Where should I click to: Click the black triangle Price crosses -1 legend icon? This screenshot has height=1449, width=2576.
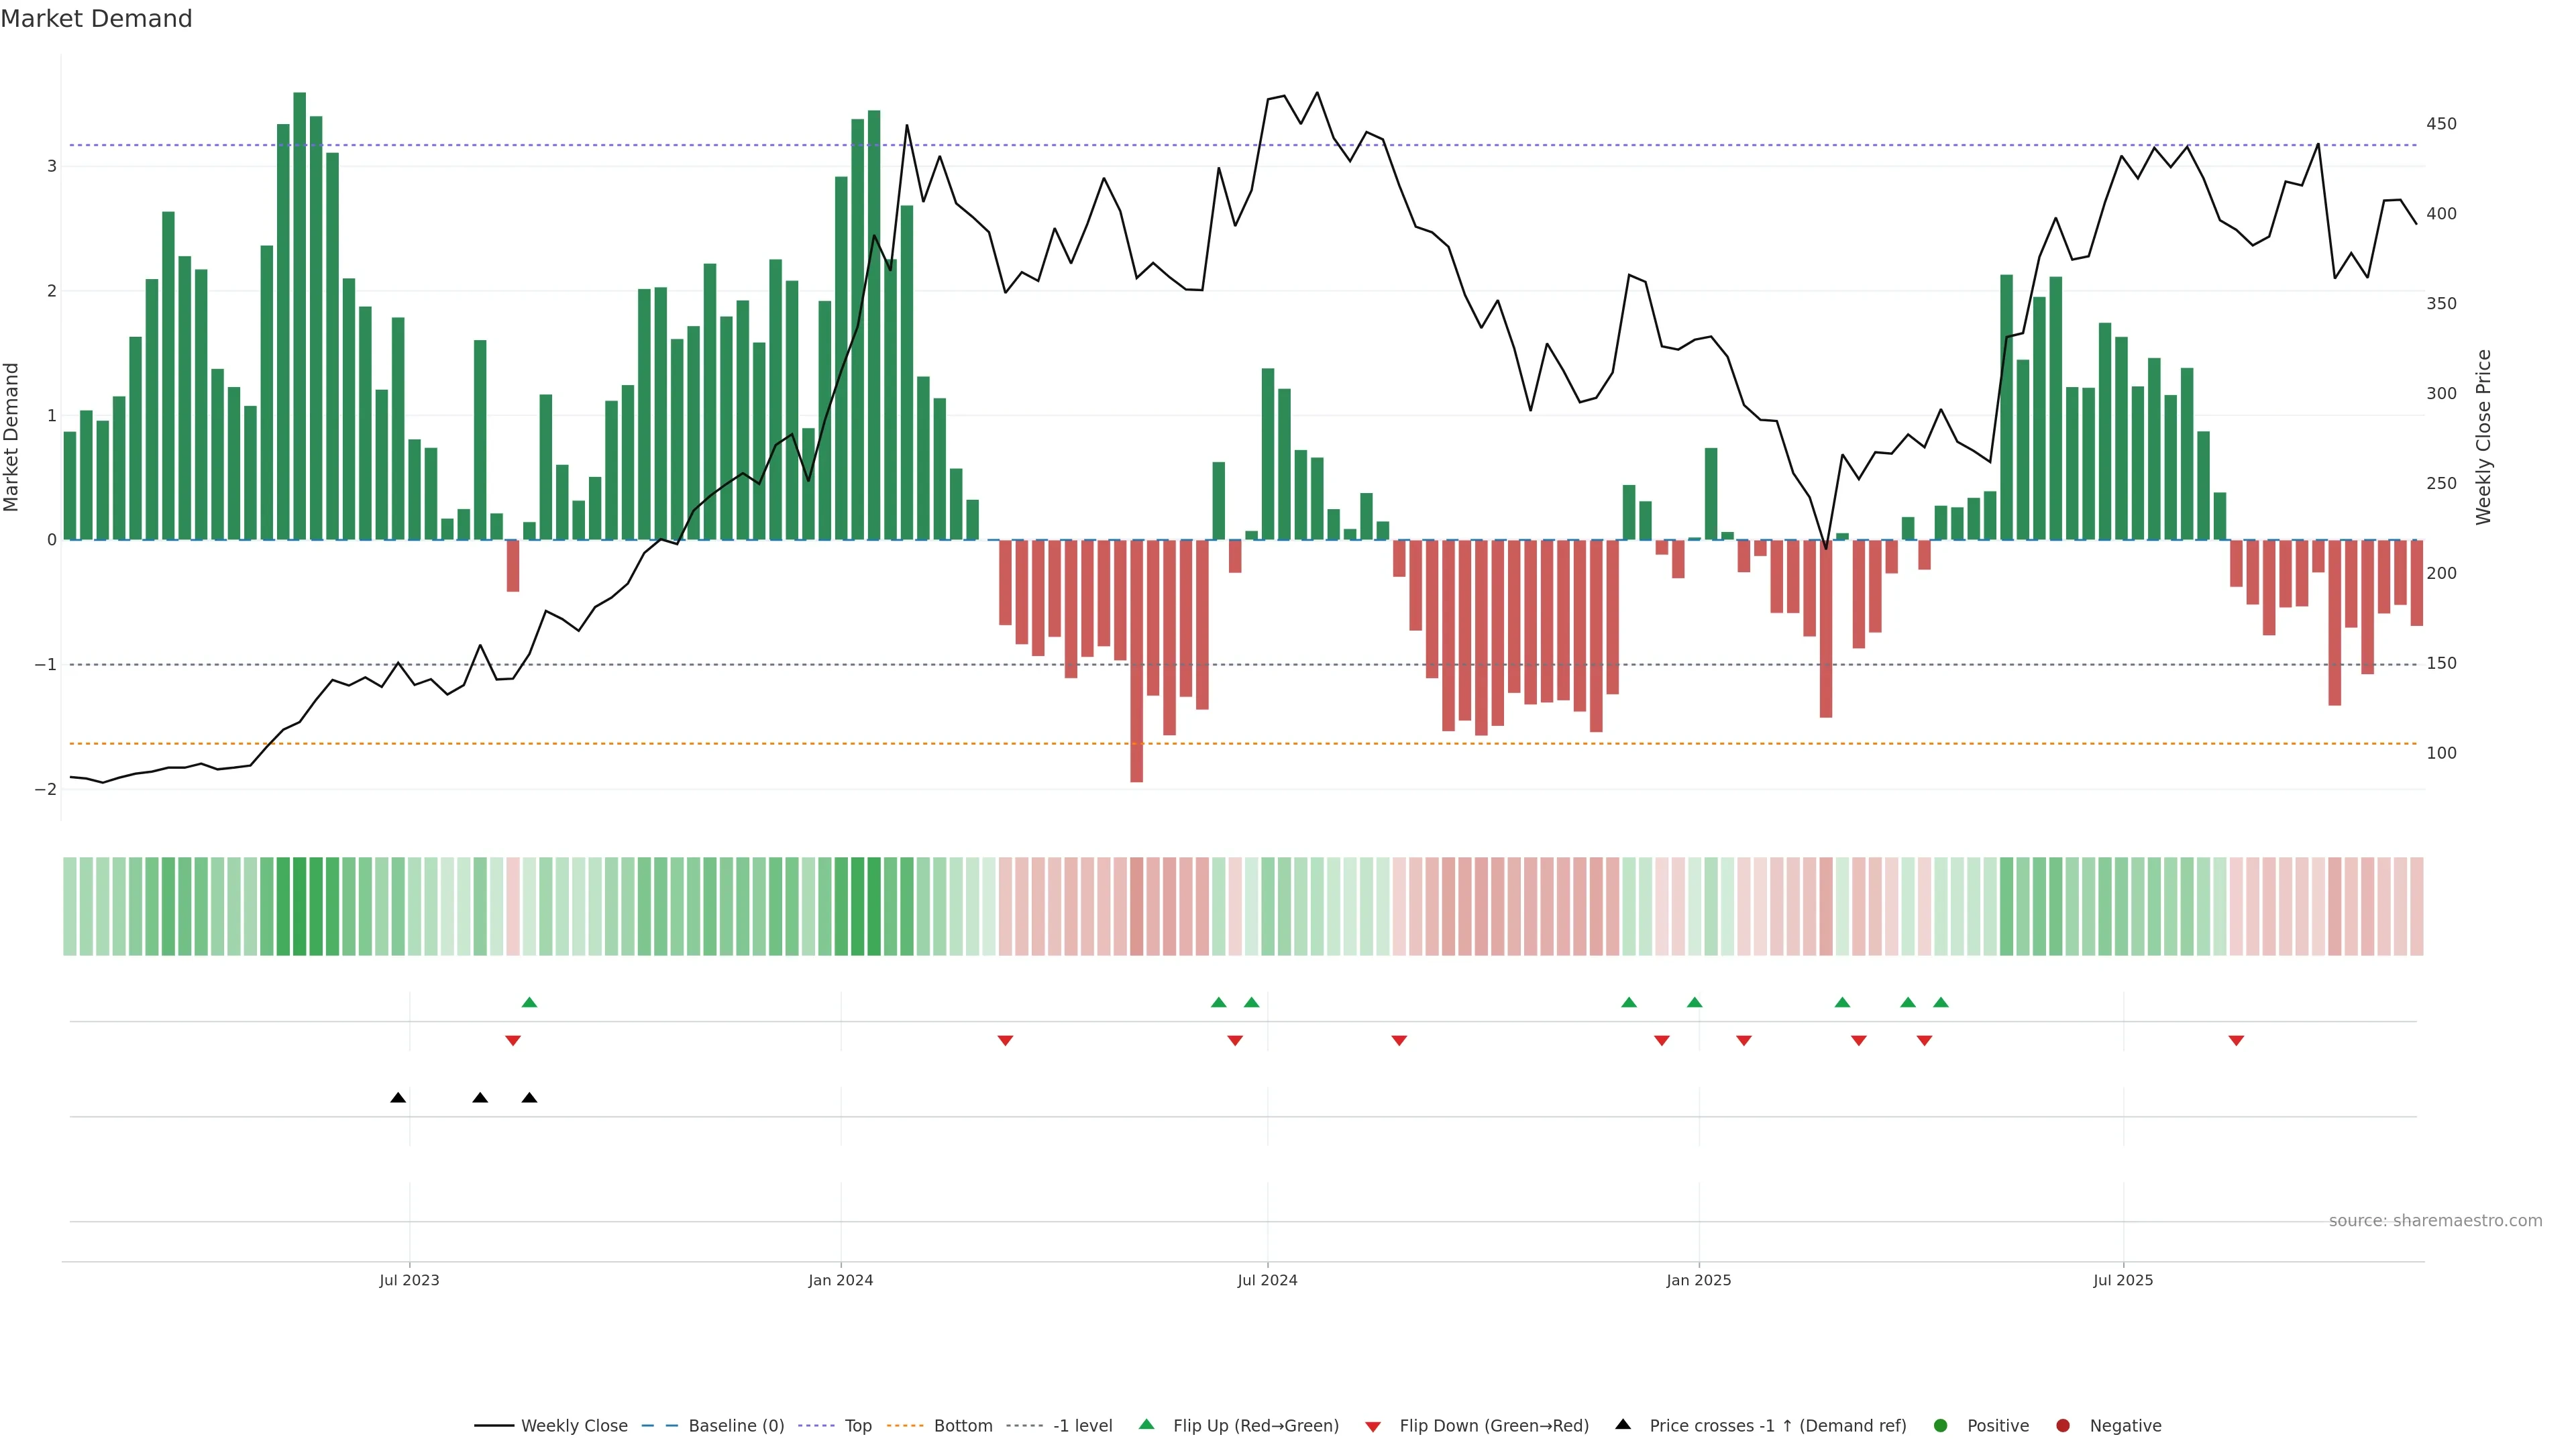point(1623,1424)
